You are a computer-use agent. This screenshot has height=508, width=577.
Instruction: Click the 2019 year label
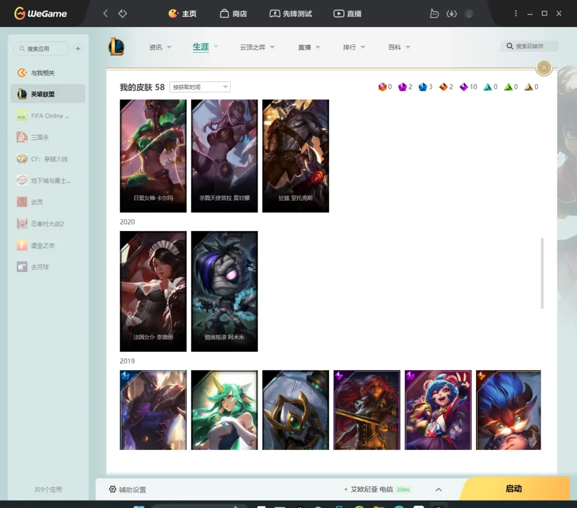point(127,361)
